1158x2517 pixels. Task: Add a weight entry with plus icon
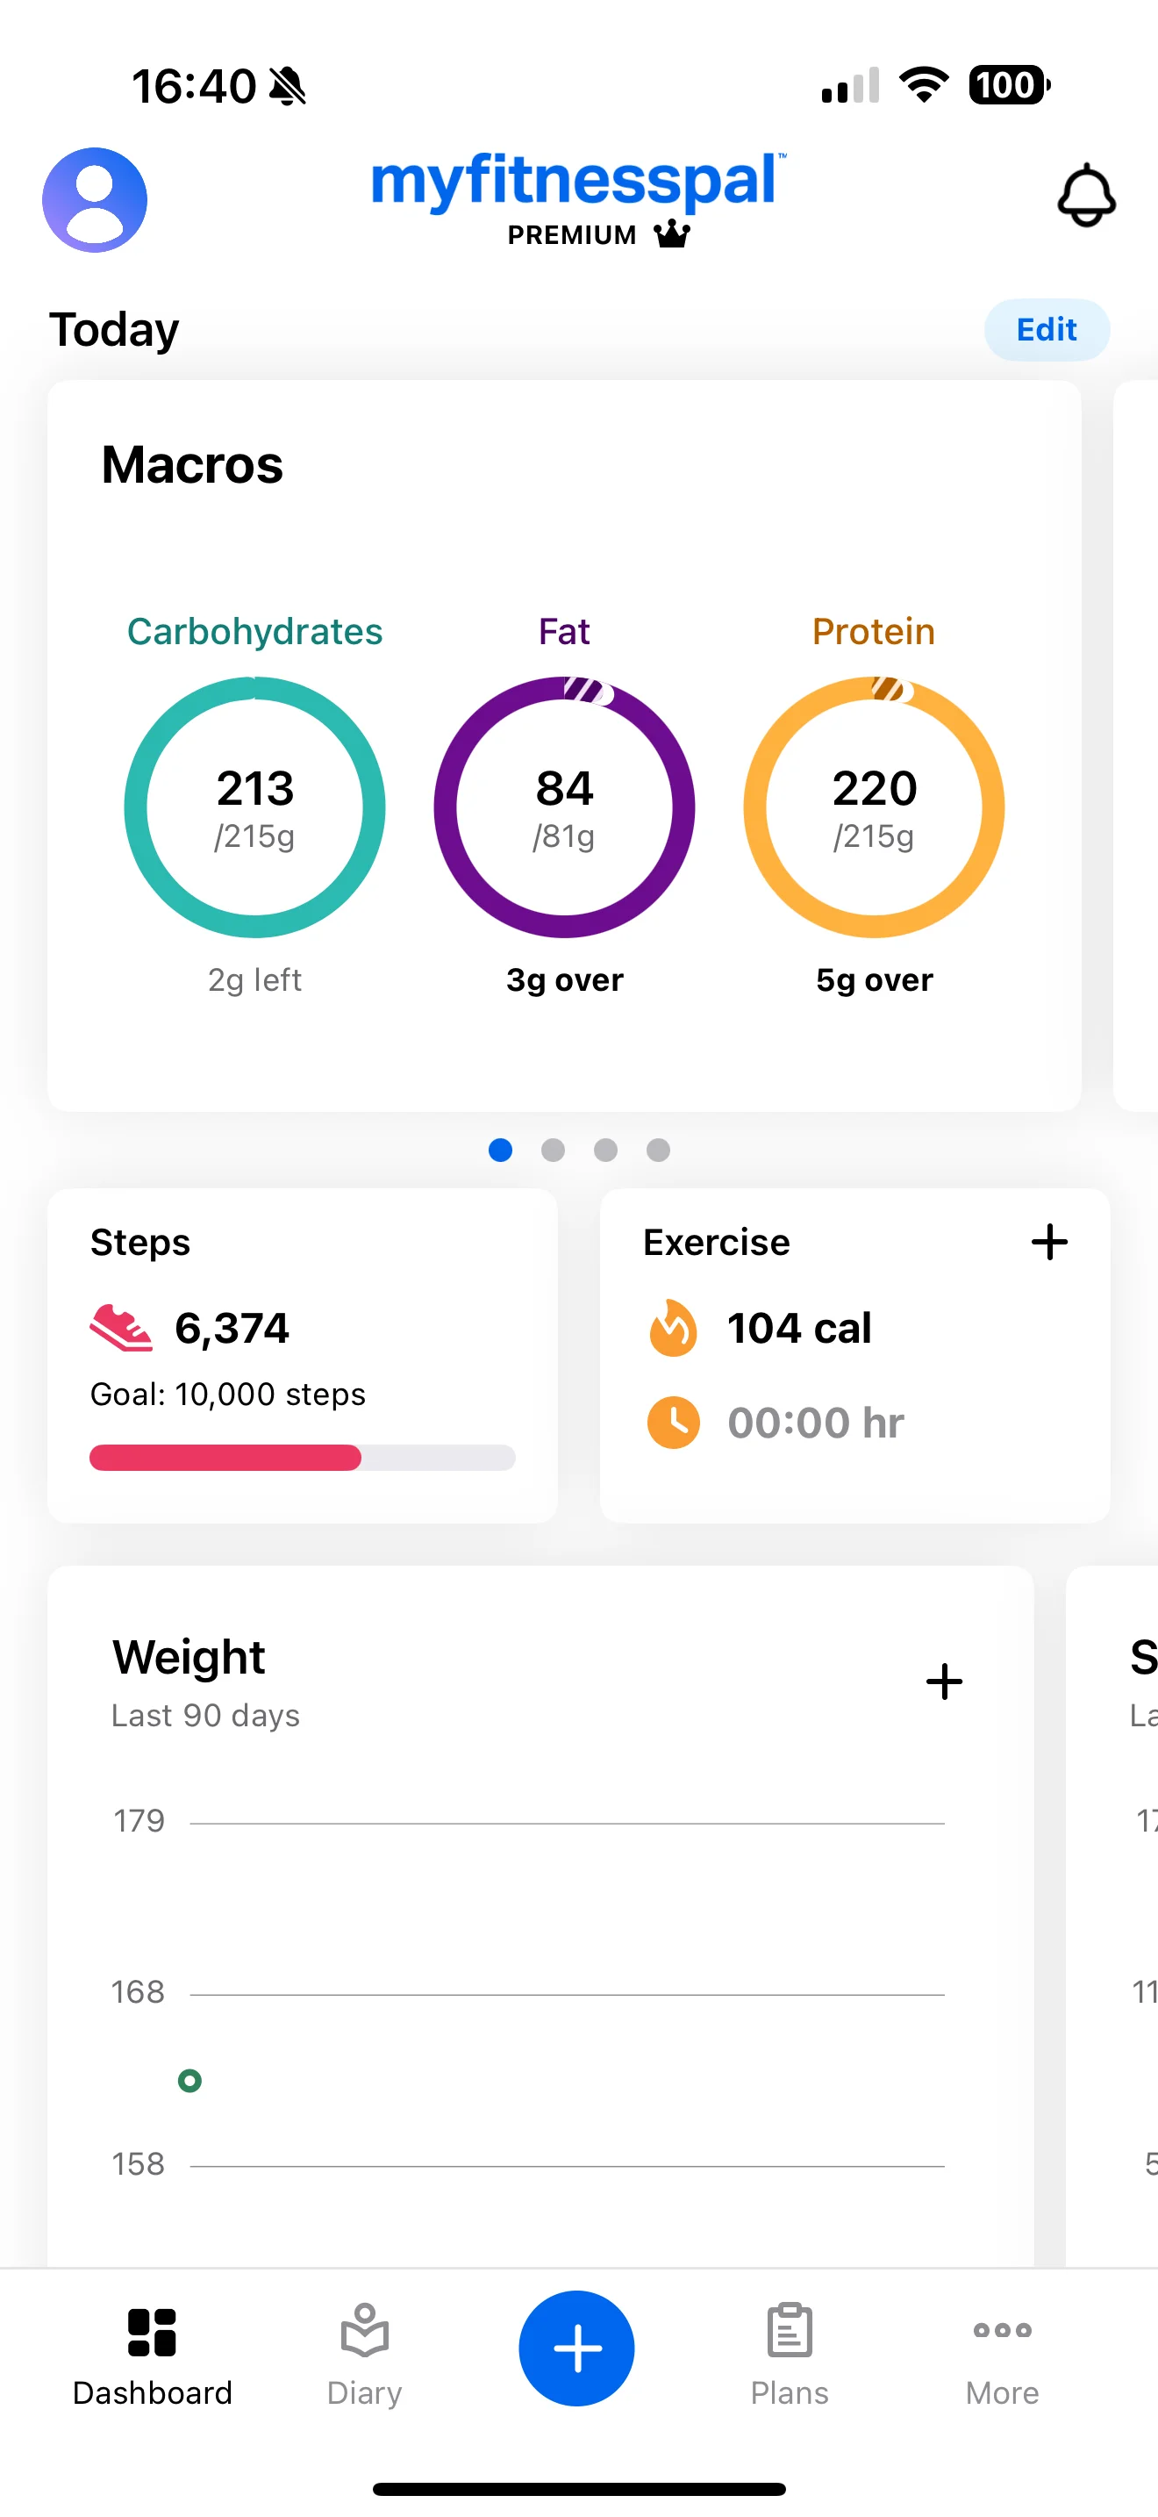(944, 1682)
